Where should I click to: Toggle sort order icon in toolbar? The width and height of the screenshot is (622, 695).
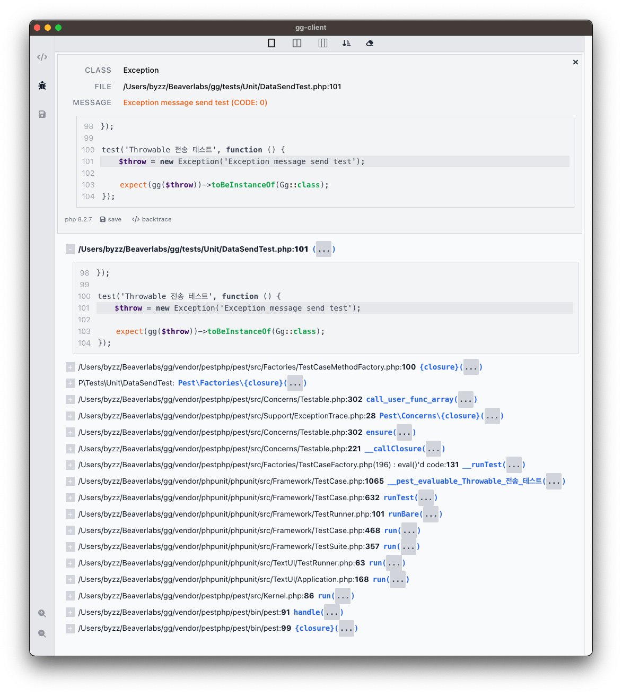pyautogui.click(x=347, y=43)
